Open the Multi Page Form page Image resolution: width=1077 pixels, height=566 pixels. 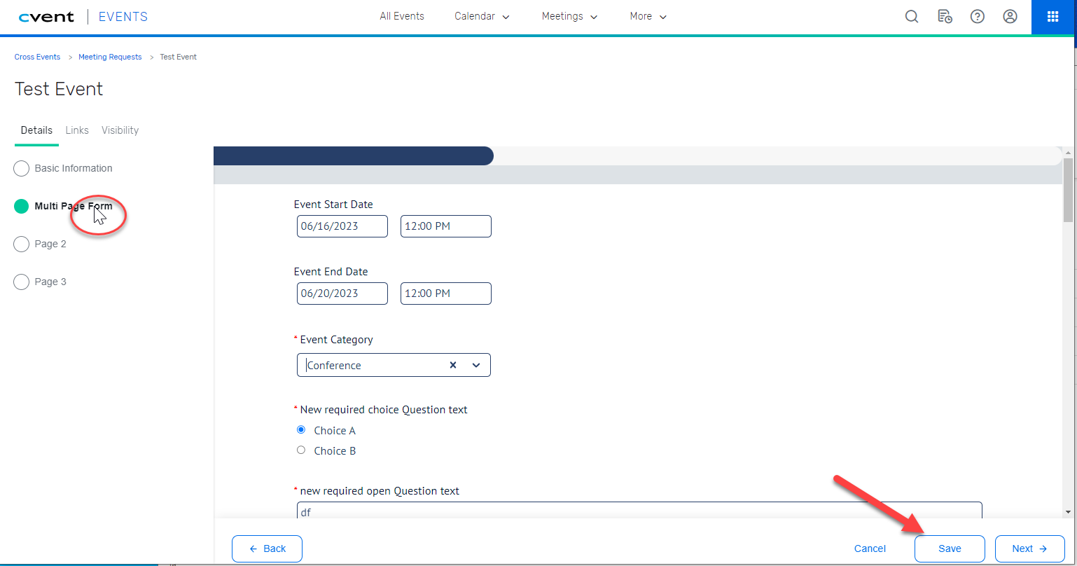tap(74, 206)
